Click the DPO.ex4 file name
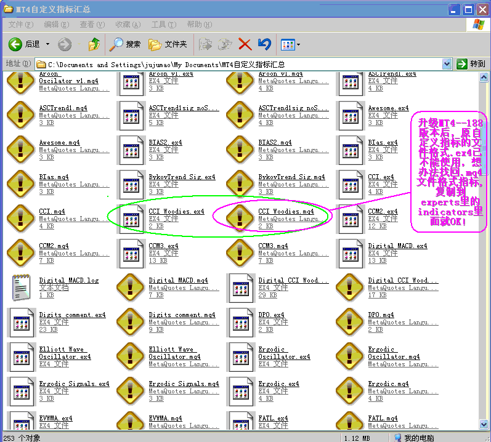 pyautogui.click(x=271, y=315)
